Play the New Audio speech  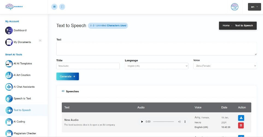(142, 122)
